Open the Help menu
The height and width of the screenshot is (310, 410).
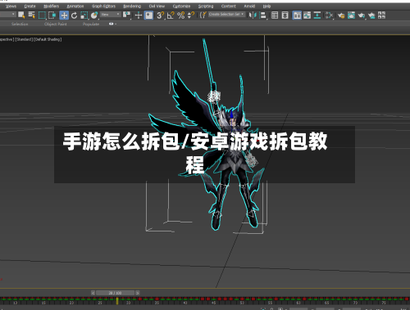266,6
